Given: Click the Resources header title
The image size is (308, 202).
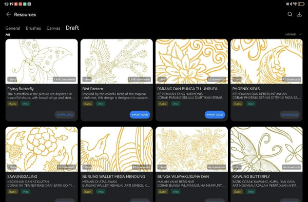Looking at the screenshot, I should (25, 14).
